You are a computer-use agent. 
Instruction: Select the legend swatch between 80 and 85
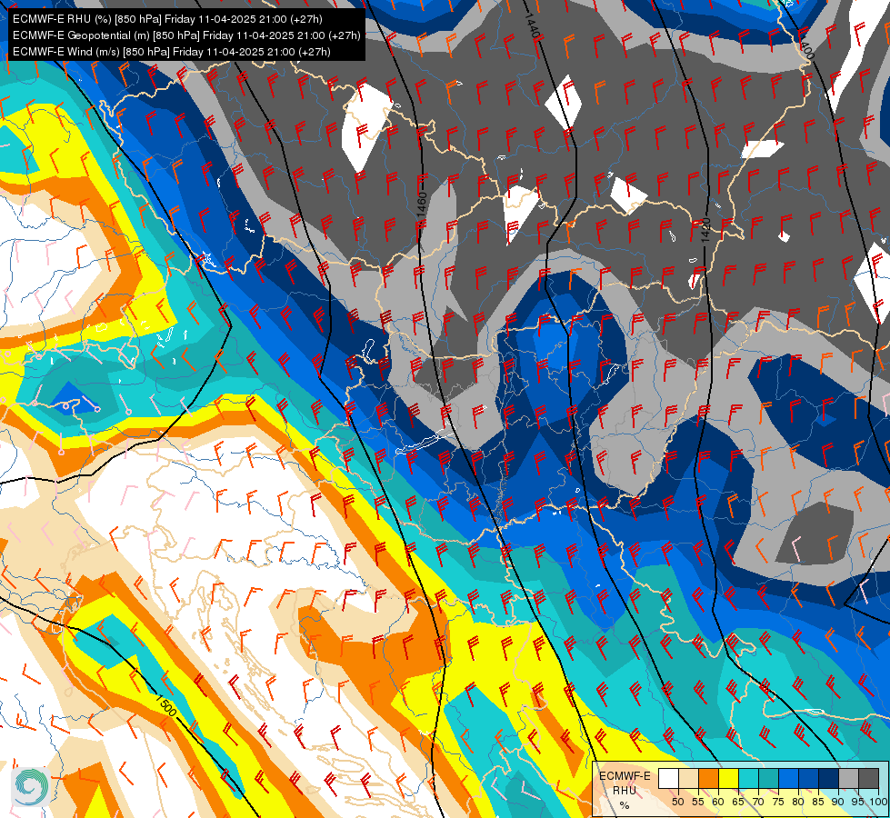tap(809, 778)
